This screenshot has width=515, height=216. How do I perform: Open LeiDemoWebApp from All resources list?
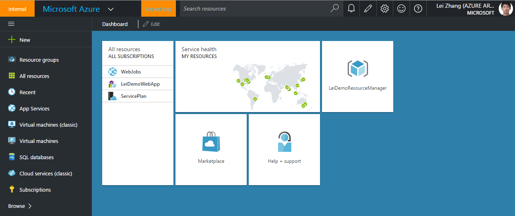[140, 84]
